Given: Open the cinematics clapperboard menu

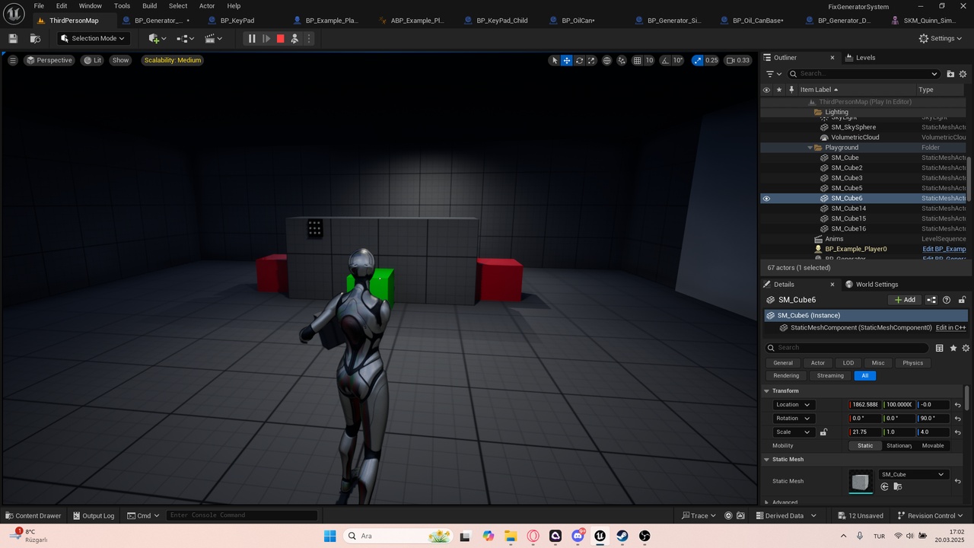Looking at the screenshot, I should [x=214, y=38].
